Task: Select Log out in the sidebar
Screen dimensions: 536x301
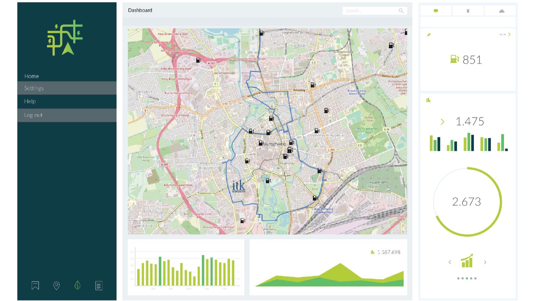Action: click(x=33, y=115)
